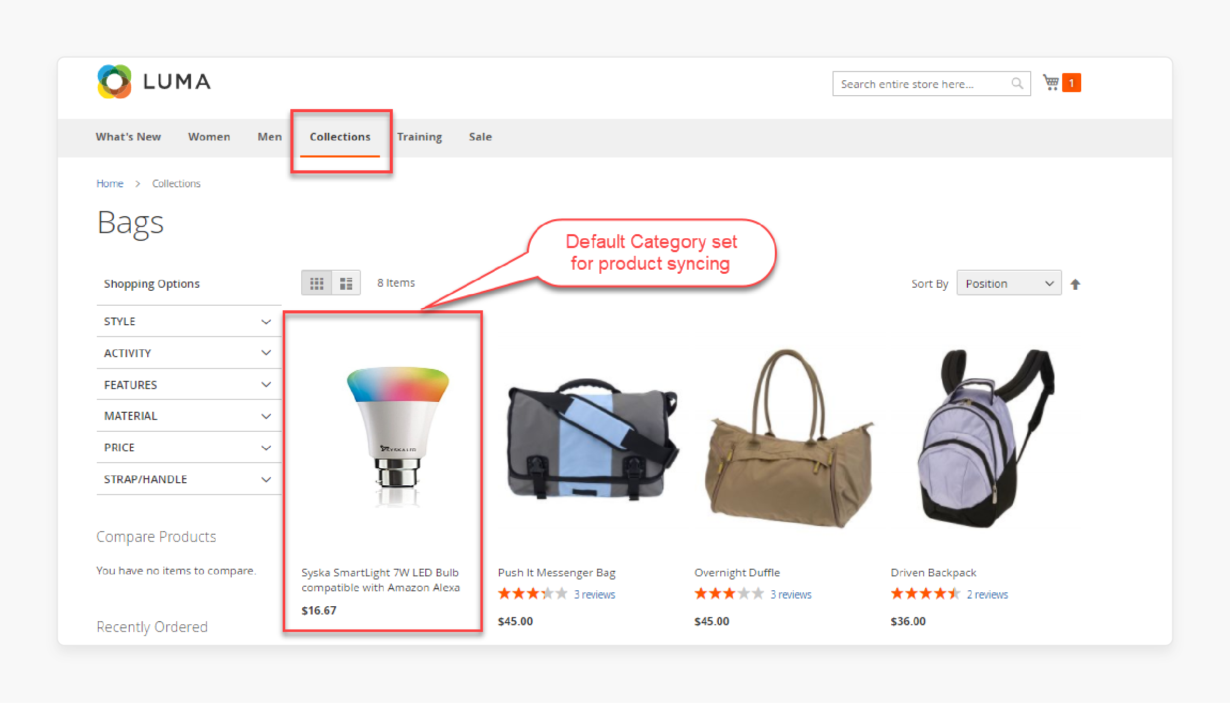This screenshot has height=703, width=1230.
Task: Expand the ACTIVITY filter
Action: pyautogui.click(x=188, y=353)
